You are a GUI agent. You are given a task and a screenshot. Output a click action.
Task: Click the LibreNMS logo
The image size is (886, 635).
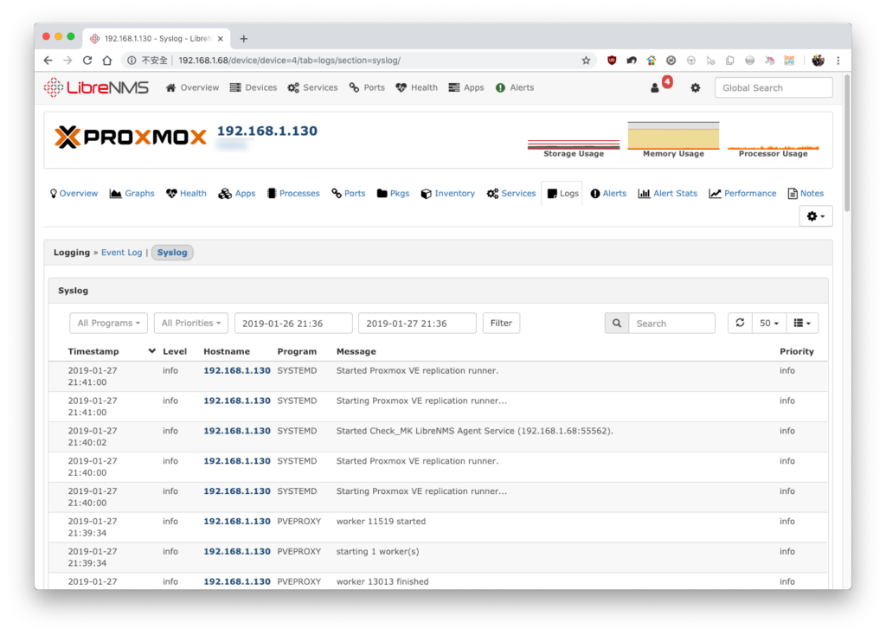[97, 87]
